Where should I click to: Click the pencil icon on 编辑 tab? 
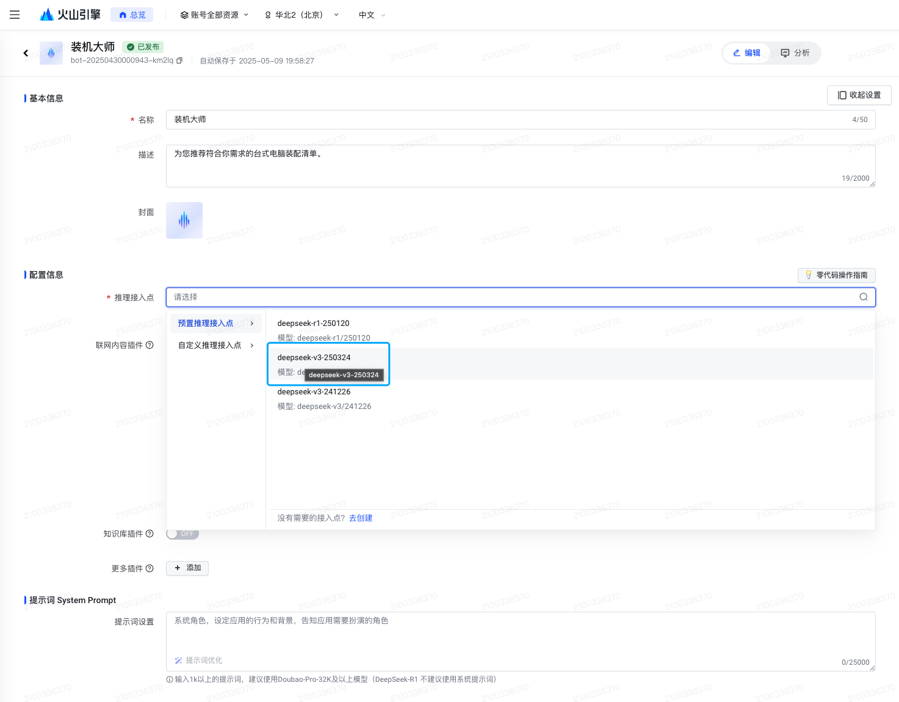737,53
